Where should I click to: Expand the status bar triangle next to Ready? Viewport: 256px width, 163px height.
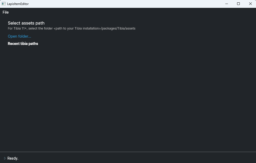click(5, 158)
